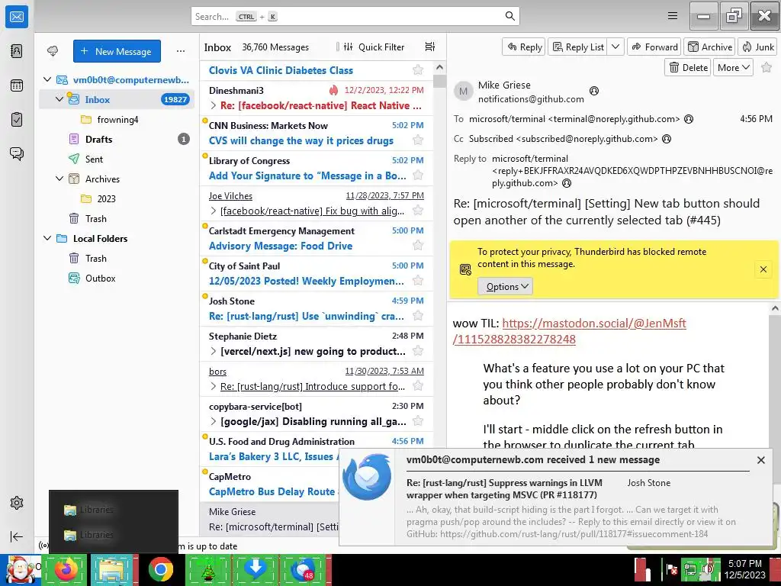Click the Christmas tree taskbar icon
Image resolution: width=781 pixels, height=586 pixels.
[x=207, y=569]
